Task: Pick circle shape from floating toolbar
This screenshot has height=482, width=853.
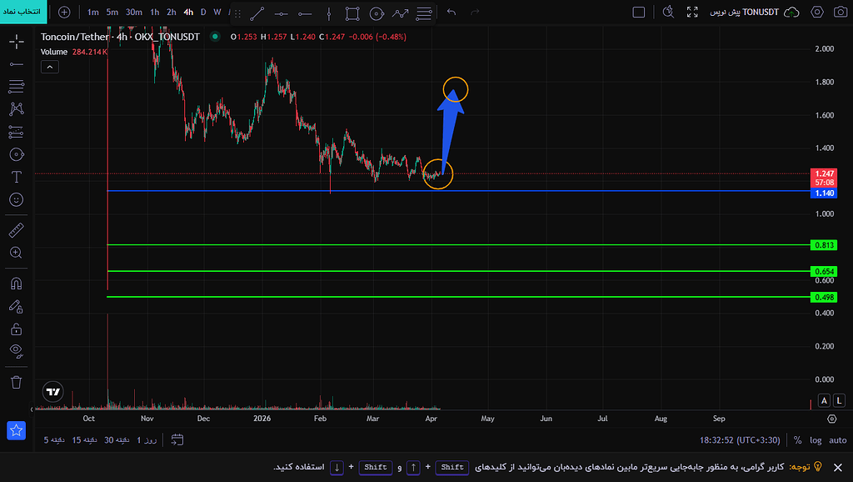Action: tap(377, 13)
